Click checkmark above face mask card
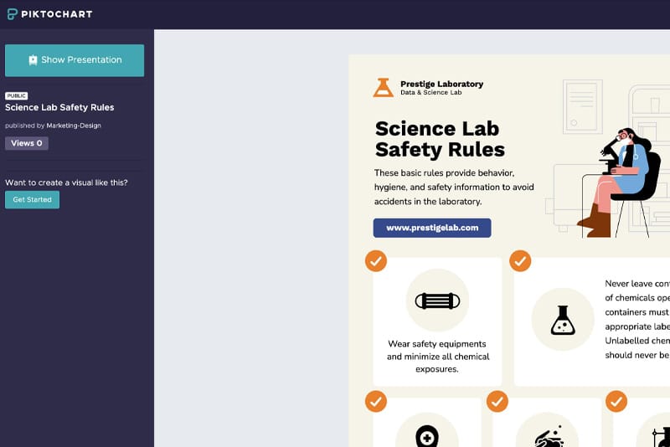Viewport: 670px width, 447px height. 376,261
